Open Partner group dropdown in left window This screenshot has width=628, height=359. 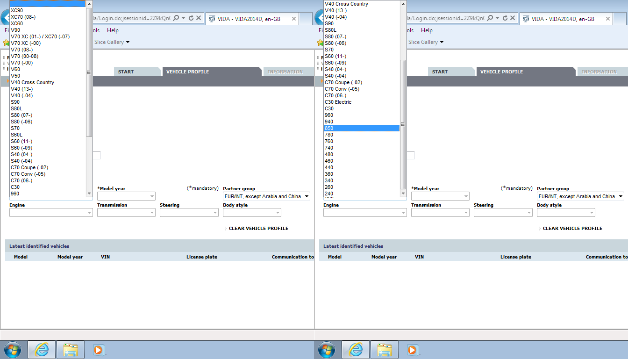click(266, 196)
